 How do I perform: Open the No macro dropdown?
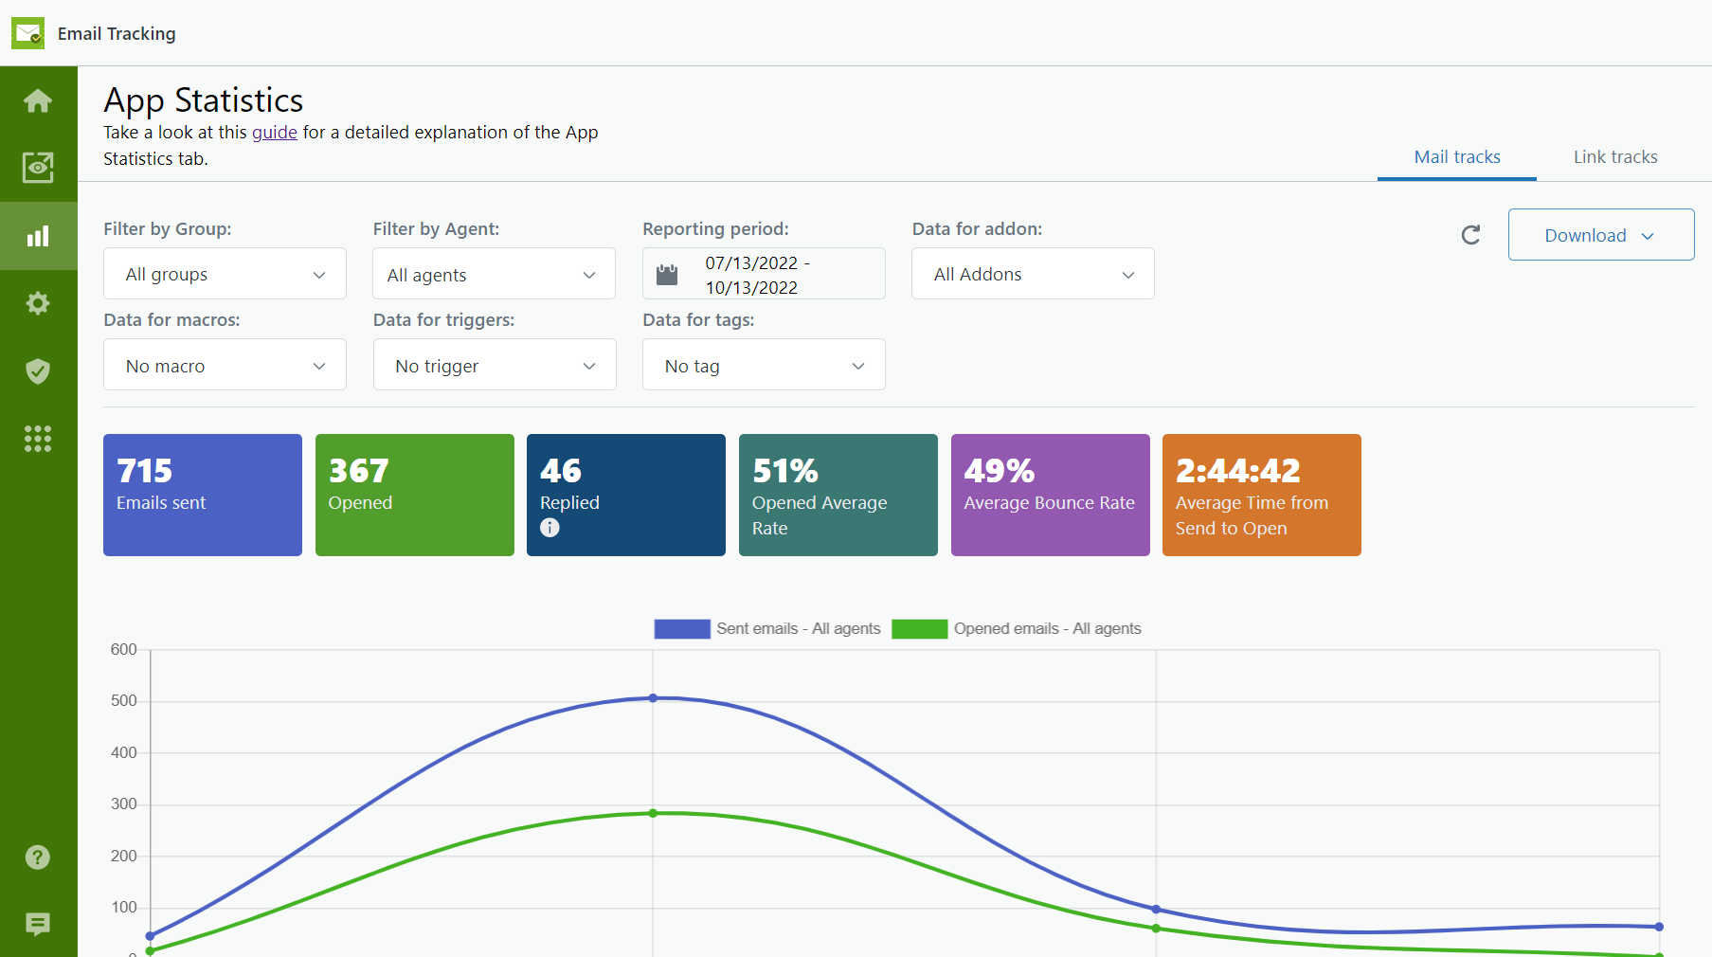pyautogui.click(x=225, y=365)
